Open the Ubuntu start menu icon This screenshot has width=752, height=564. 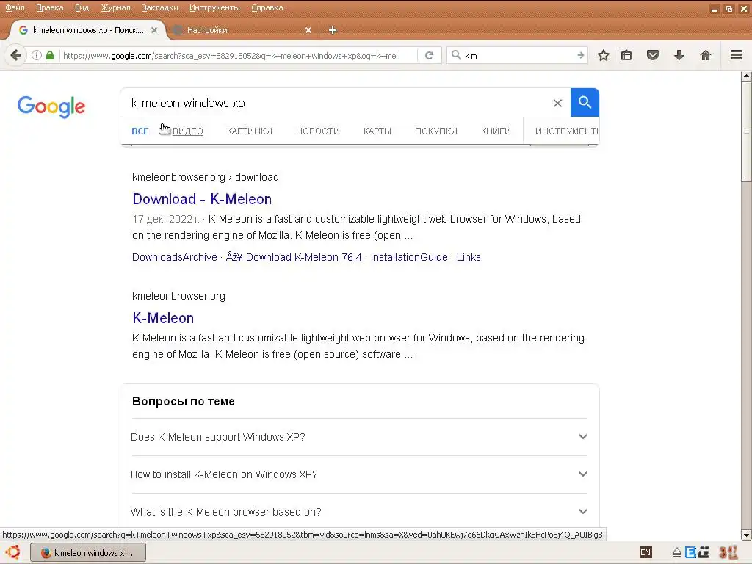[x=13, y=552]
